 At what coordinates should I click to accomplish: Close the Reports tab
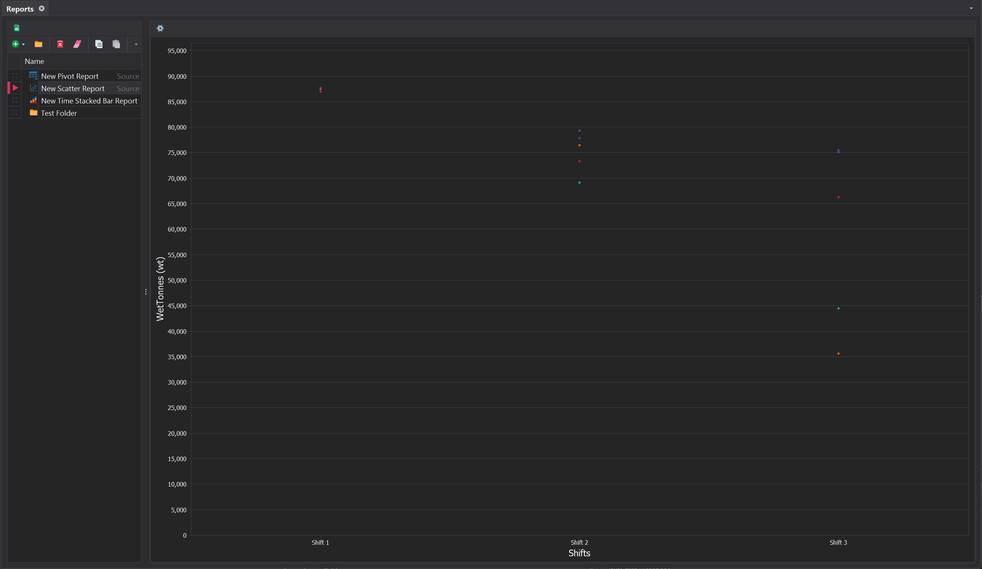point(42,8)
